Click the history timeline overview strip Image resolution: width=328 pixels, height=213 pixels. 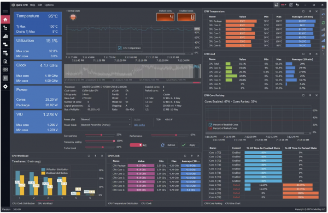pyautogui.click(x=132, y=71)
